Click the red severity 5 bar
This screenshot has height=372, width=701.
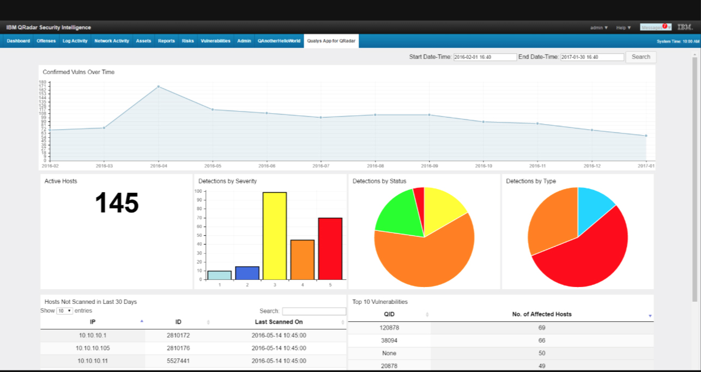[330, 248]
